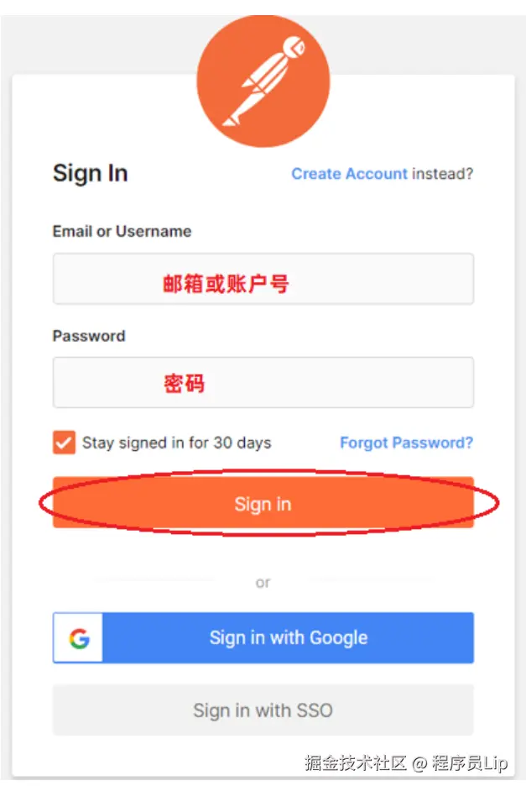Click the Google G logo icon
526x791 pixels.
(79, 638)
